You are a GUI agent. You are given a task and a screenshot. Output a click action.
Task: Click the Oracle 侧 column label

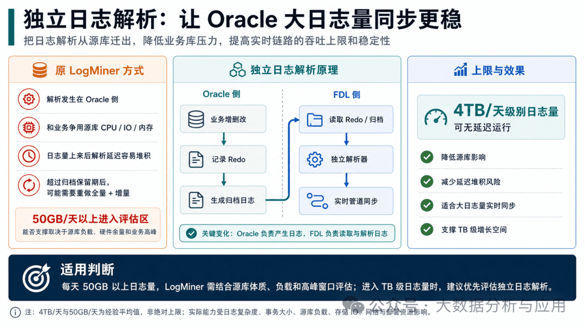(222, 94)
